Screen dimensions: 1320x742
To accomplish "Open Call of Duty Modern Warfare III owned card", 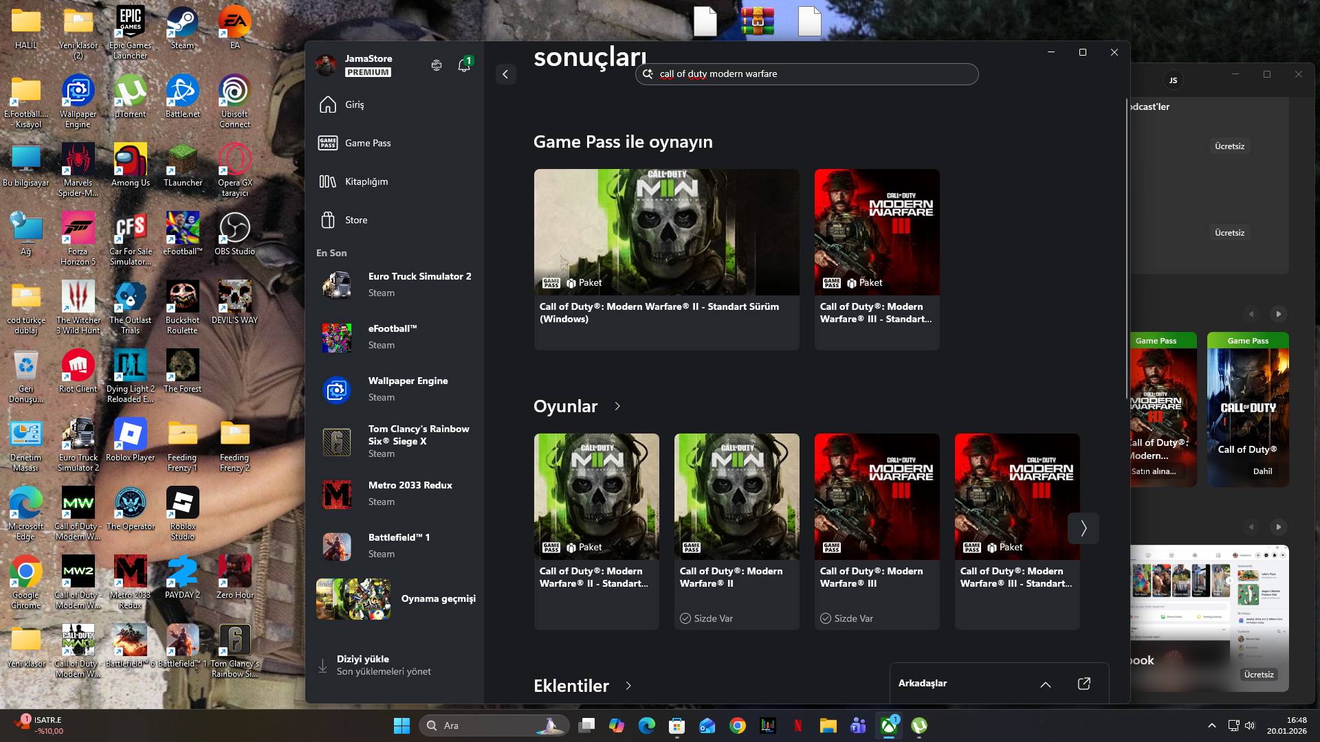I will pyautogui.click(x=877, y=531).
